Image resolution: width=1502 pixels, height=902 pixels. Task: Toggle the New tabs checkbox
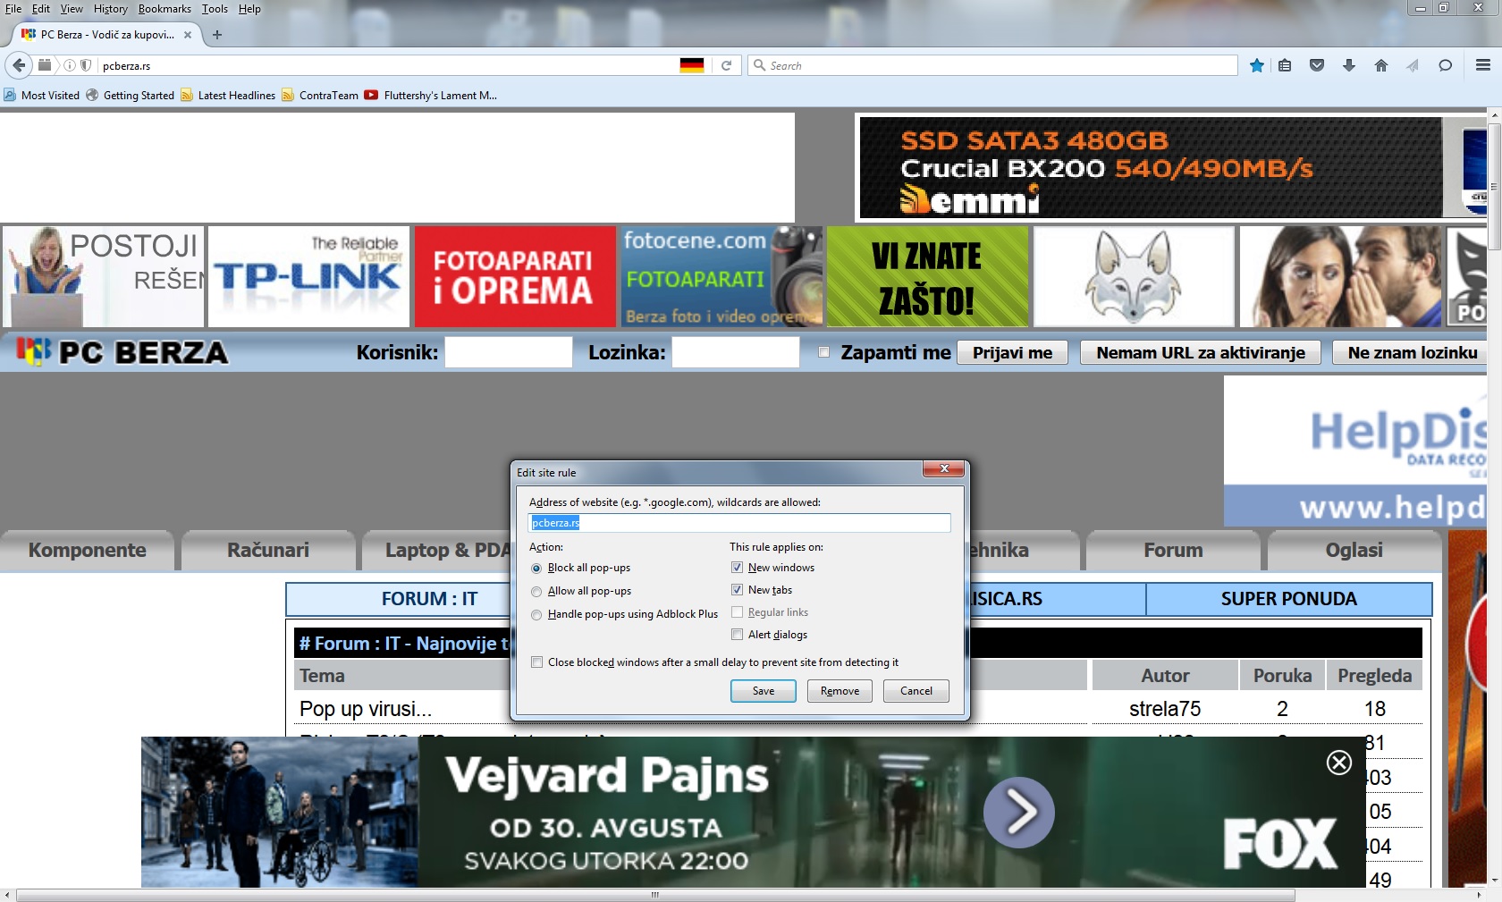(737, 590)
